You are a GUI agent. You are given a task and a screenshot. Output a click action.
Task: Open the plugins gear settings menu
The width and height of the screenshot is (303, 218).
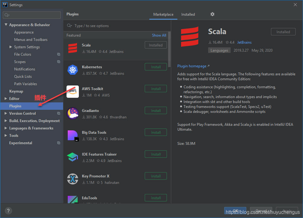click(x=212, y=14)
